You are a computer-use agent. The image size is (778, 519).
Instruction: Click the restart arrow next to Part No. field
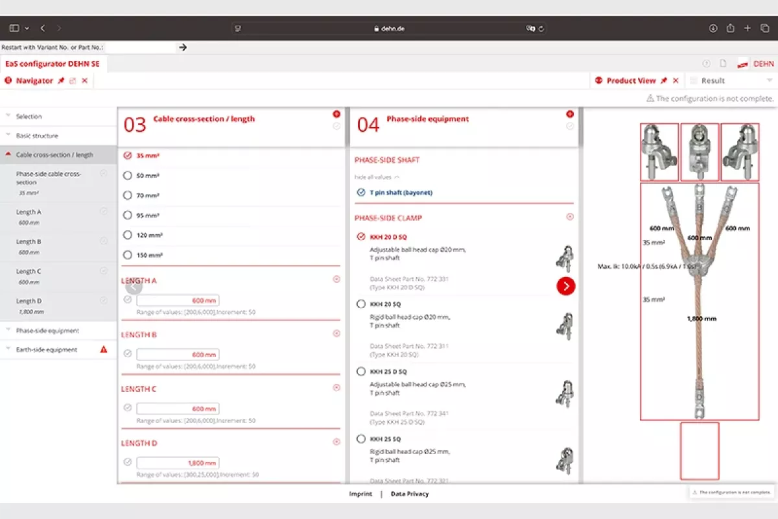183,47
